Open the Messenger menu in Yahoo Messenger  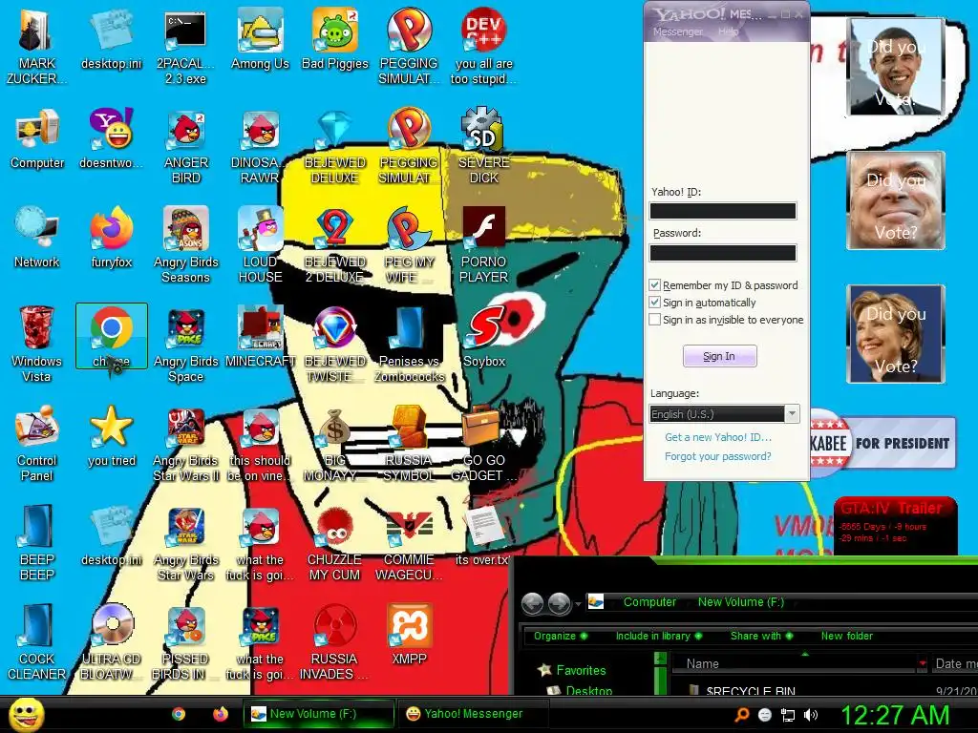[x=677, y=31]
